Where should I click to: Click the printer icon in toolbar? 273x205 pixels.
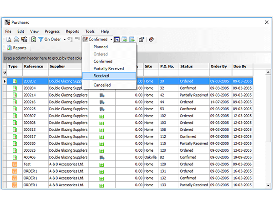(16, 40)
